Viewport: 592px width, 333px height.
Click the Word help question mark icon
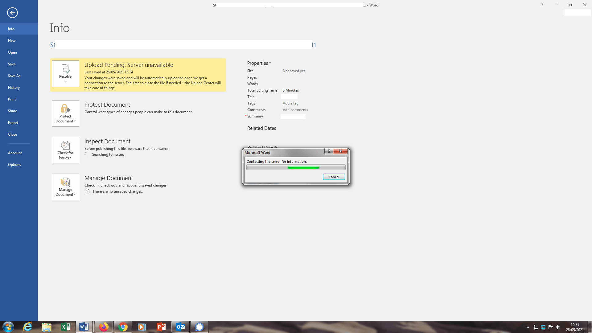(x=542, y=5)
